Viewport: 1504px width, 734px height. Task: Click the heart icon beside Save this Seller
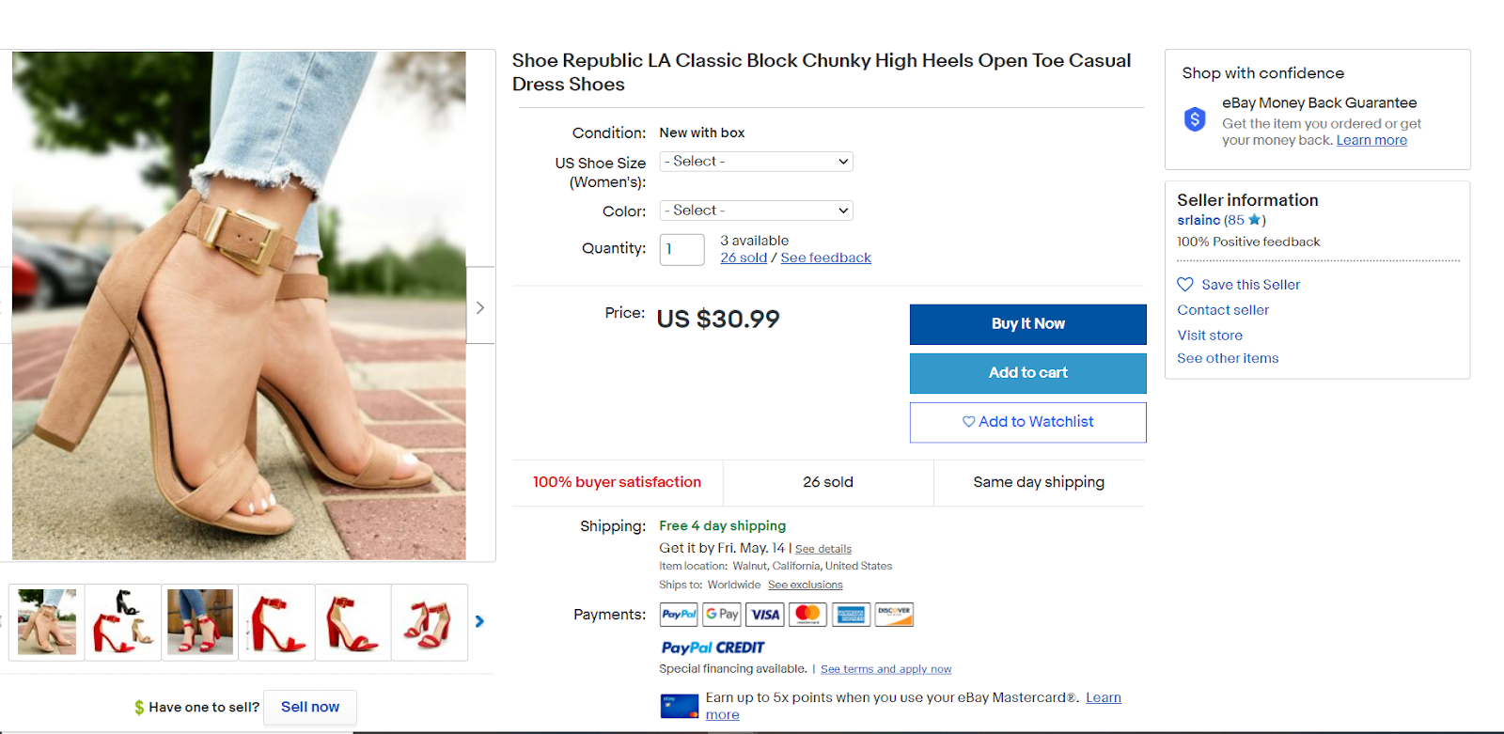(x=1185, y=285)
